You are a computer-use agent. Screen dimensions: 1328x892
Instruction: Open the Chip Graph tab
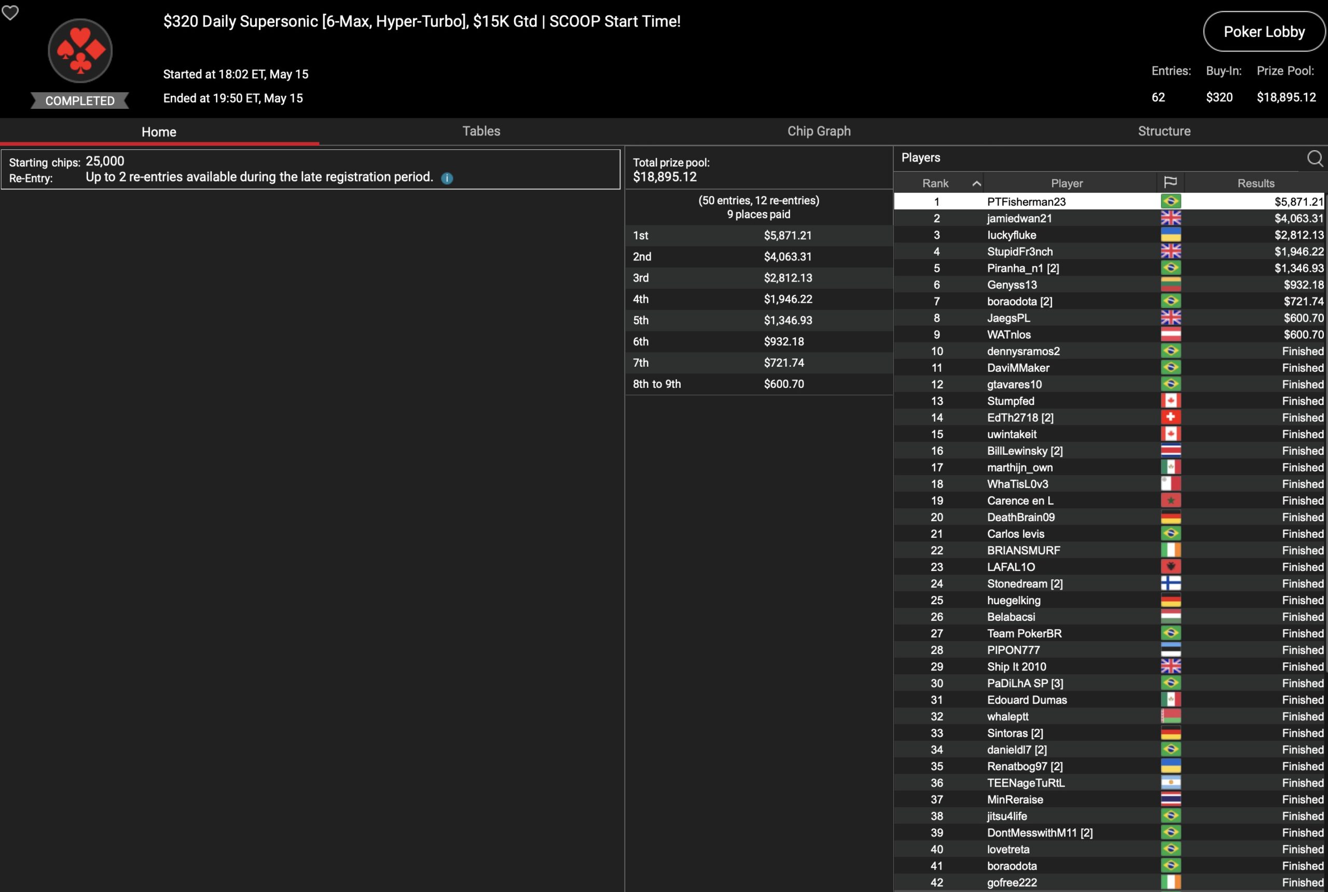818,131
